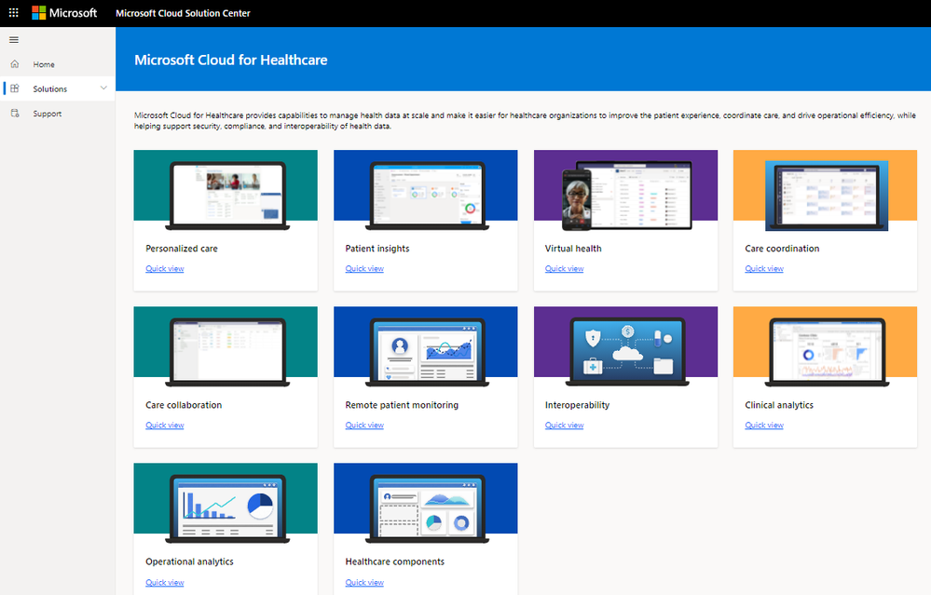Open Quick view for Virtual health

click(x=564, y=269)
